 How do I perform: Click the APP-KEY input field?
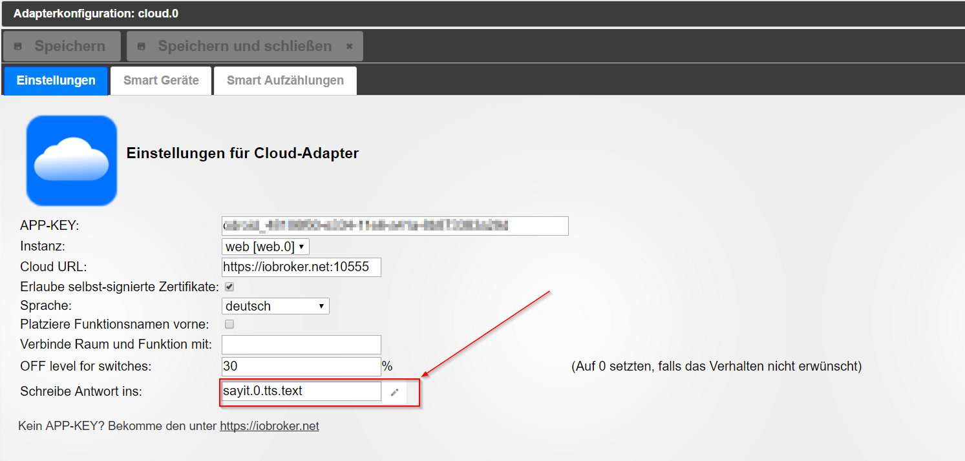[x=395, y=225]
